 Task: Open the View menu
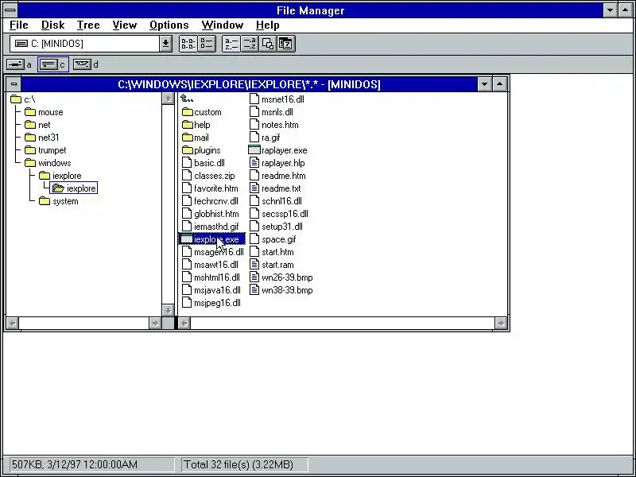click(x=124, y=25)
